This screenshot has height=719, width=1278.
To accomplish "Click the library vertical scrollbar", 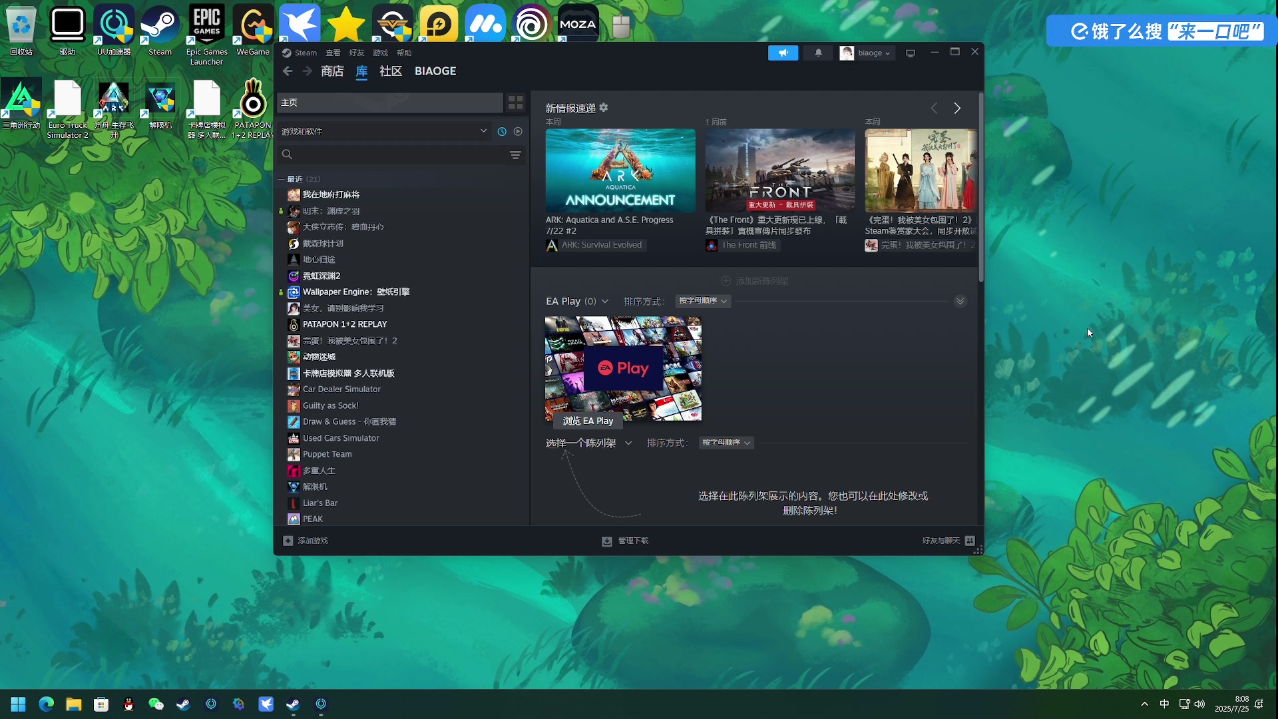I will coord(980,187).
